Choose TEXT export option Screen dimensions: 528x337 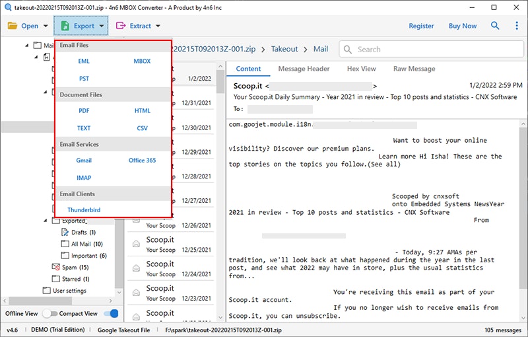pos(84,128)
